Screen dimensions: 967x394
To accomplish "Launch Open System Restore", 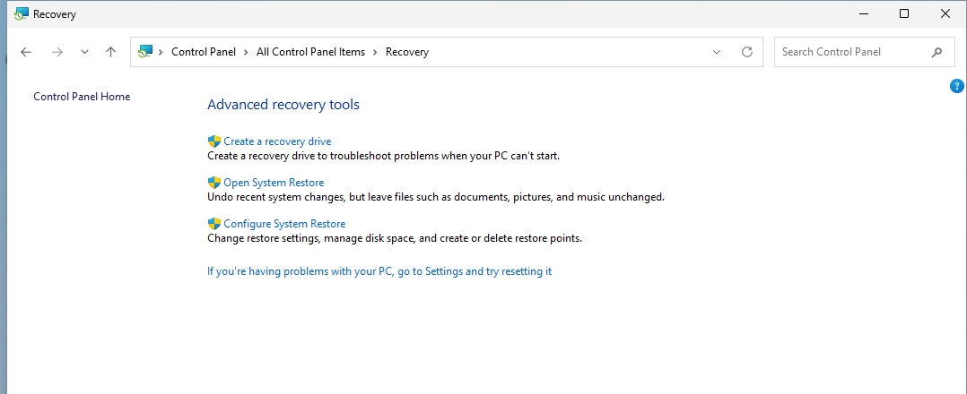I will coord(274,183).
